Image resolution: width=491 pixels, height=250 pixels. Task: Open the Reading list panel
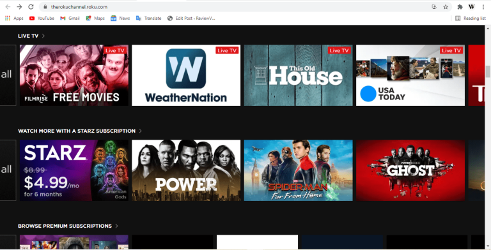[x=471, y=18]
